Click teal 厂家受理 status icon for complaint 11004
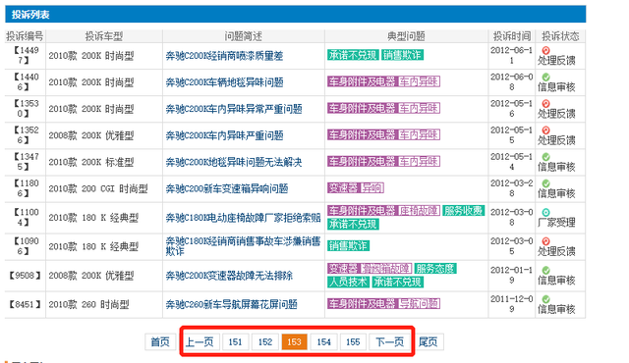Screen dimensions: 629x363 click(x=545, y=213)
